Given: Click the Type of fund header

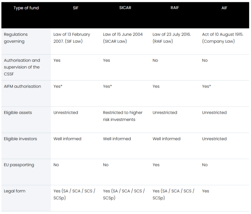Looking at the screenshot, I should point(26,8).
